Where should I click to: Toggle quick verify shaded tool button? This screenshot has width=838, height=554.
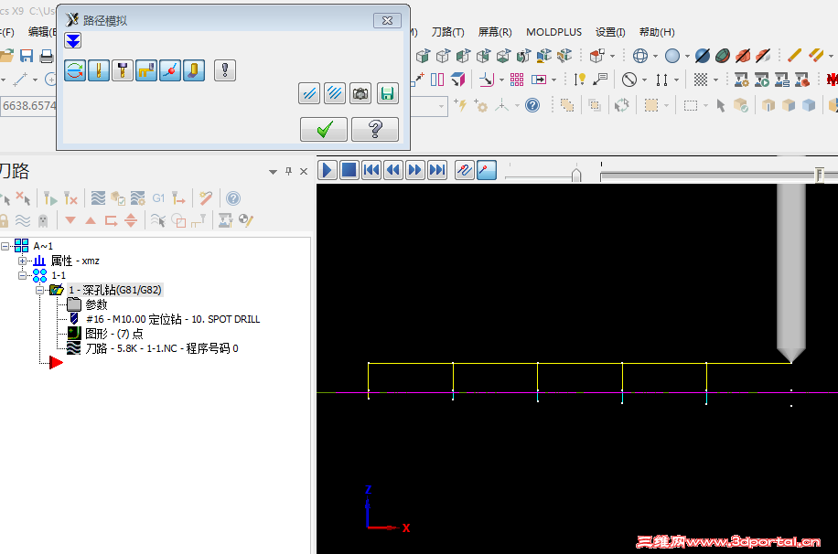coord(194,70)
